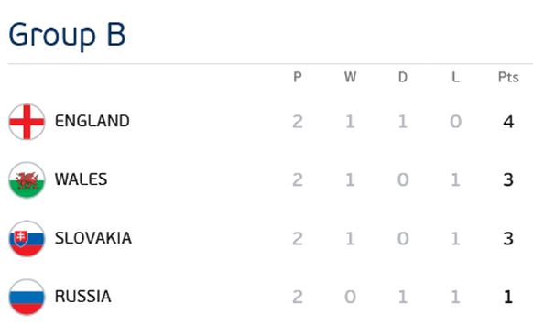Click the Group B heading
Screen dimensions: 533x336
[67, 36]
